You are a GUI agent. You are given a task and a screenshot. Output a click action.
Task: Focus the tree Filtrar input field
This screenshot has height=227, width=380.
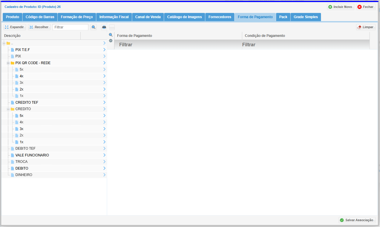(70, 27)
